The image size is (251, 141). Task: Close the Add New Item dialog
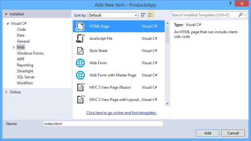[242, 3]
